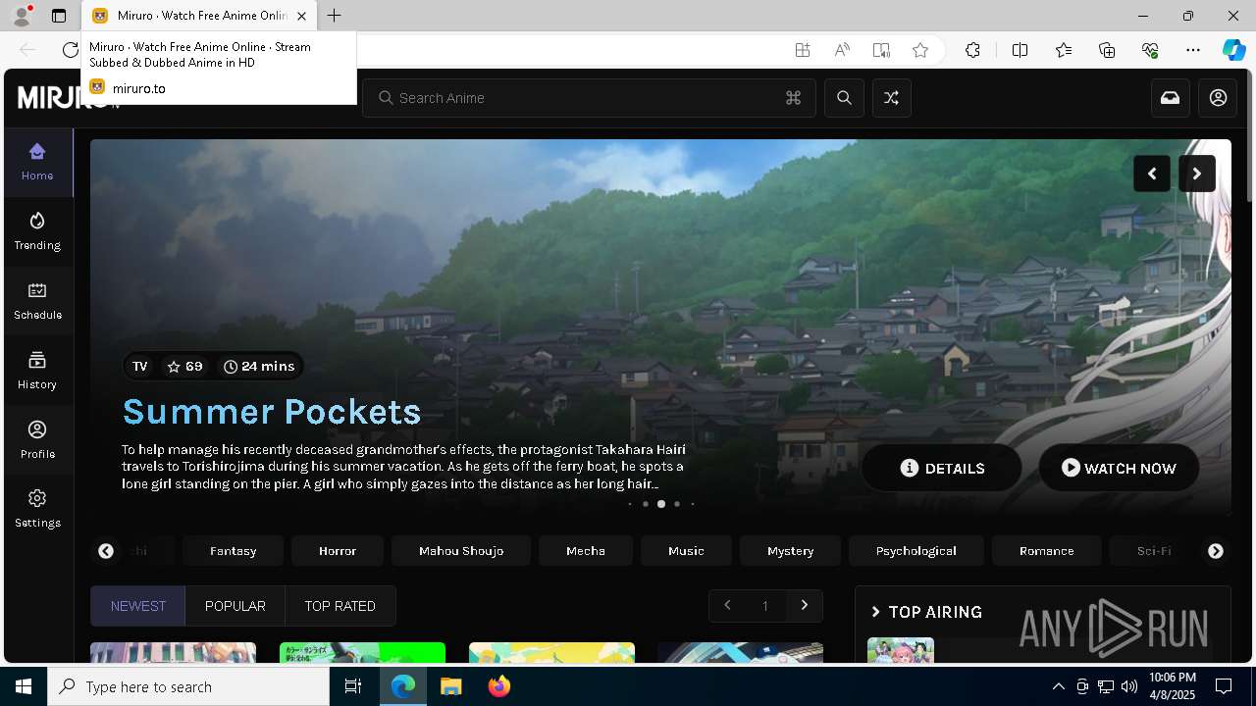Open the History sidebar page
The image size is (1256, 706).
click(37, 371)
